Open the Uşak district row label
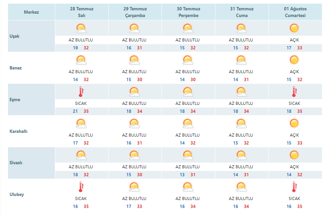The width and height of the screenshot is (327, 216). point(14,36)
